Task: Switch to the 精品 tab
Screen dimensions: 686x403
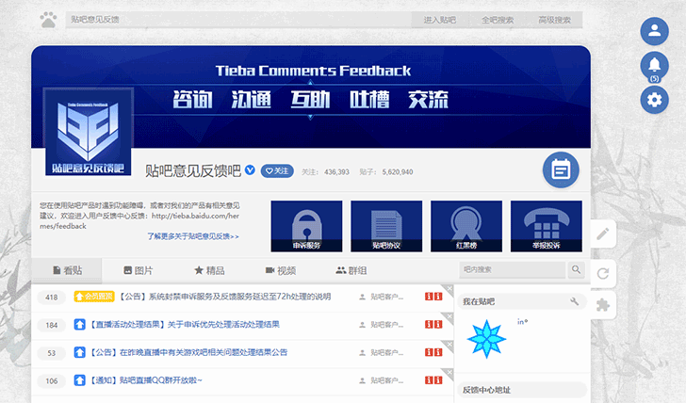Action: coord(209,270)
